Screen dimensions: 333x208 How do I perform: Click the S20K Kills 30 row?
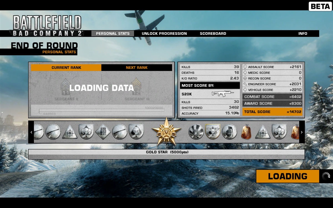click(x=210, y=102)
